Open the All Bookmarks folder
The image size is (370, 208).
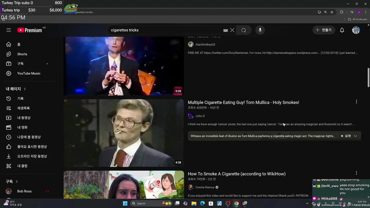(358, 19)
